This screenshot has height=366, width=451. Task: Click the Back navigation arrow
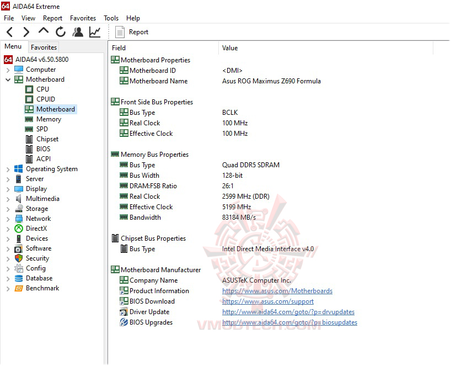click(9, 32)
